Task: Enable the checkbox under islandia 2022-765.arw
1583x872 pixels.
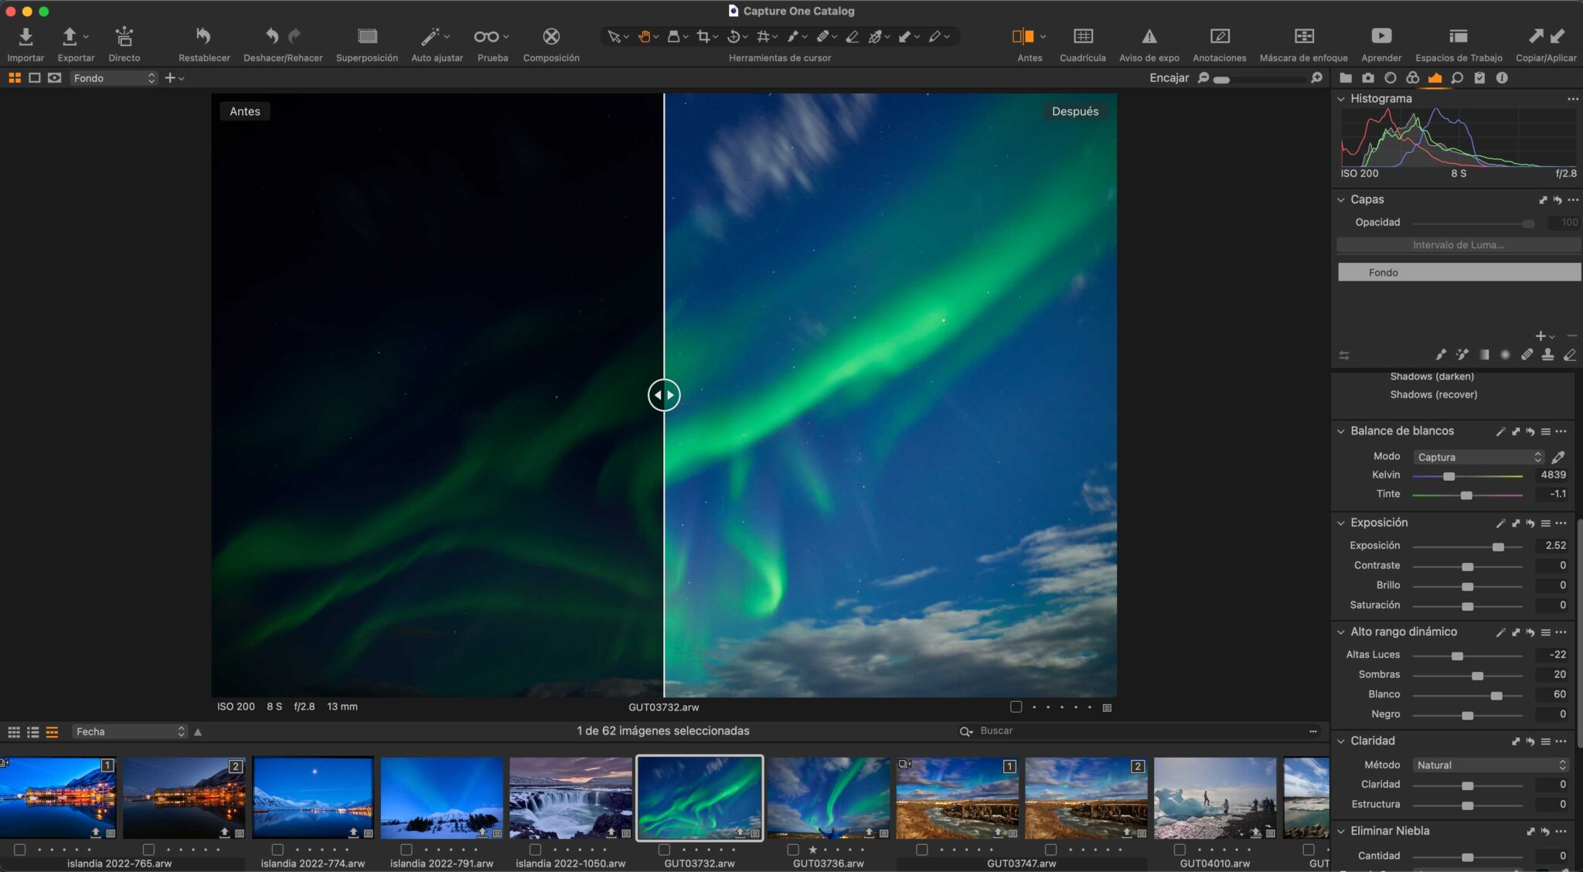Action: [x=19, y=850]
